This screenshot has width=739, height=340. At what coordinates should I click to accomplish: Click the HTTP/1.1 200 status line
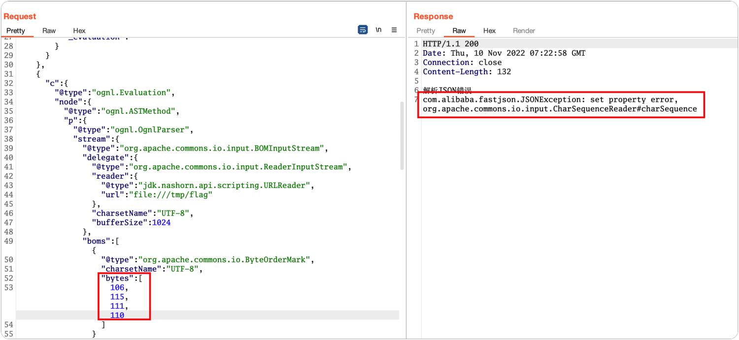click(x=451, y=44)
